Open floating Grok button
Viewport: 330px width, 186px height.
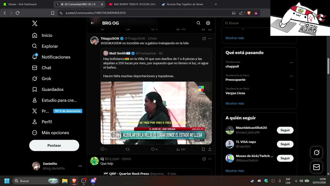(x=316, y=153)
